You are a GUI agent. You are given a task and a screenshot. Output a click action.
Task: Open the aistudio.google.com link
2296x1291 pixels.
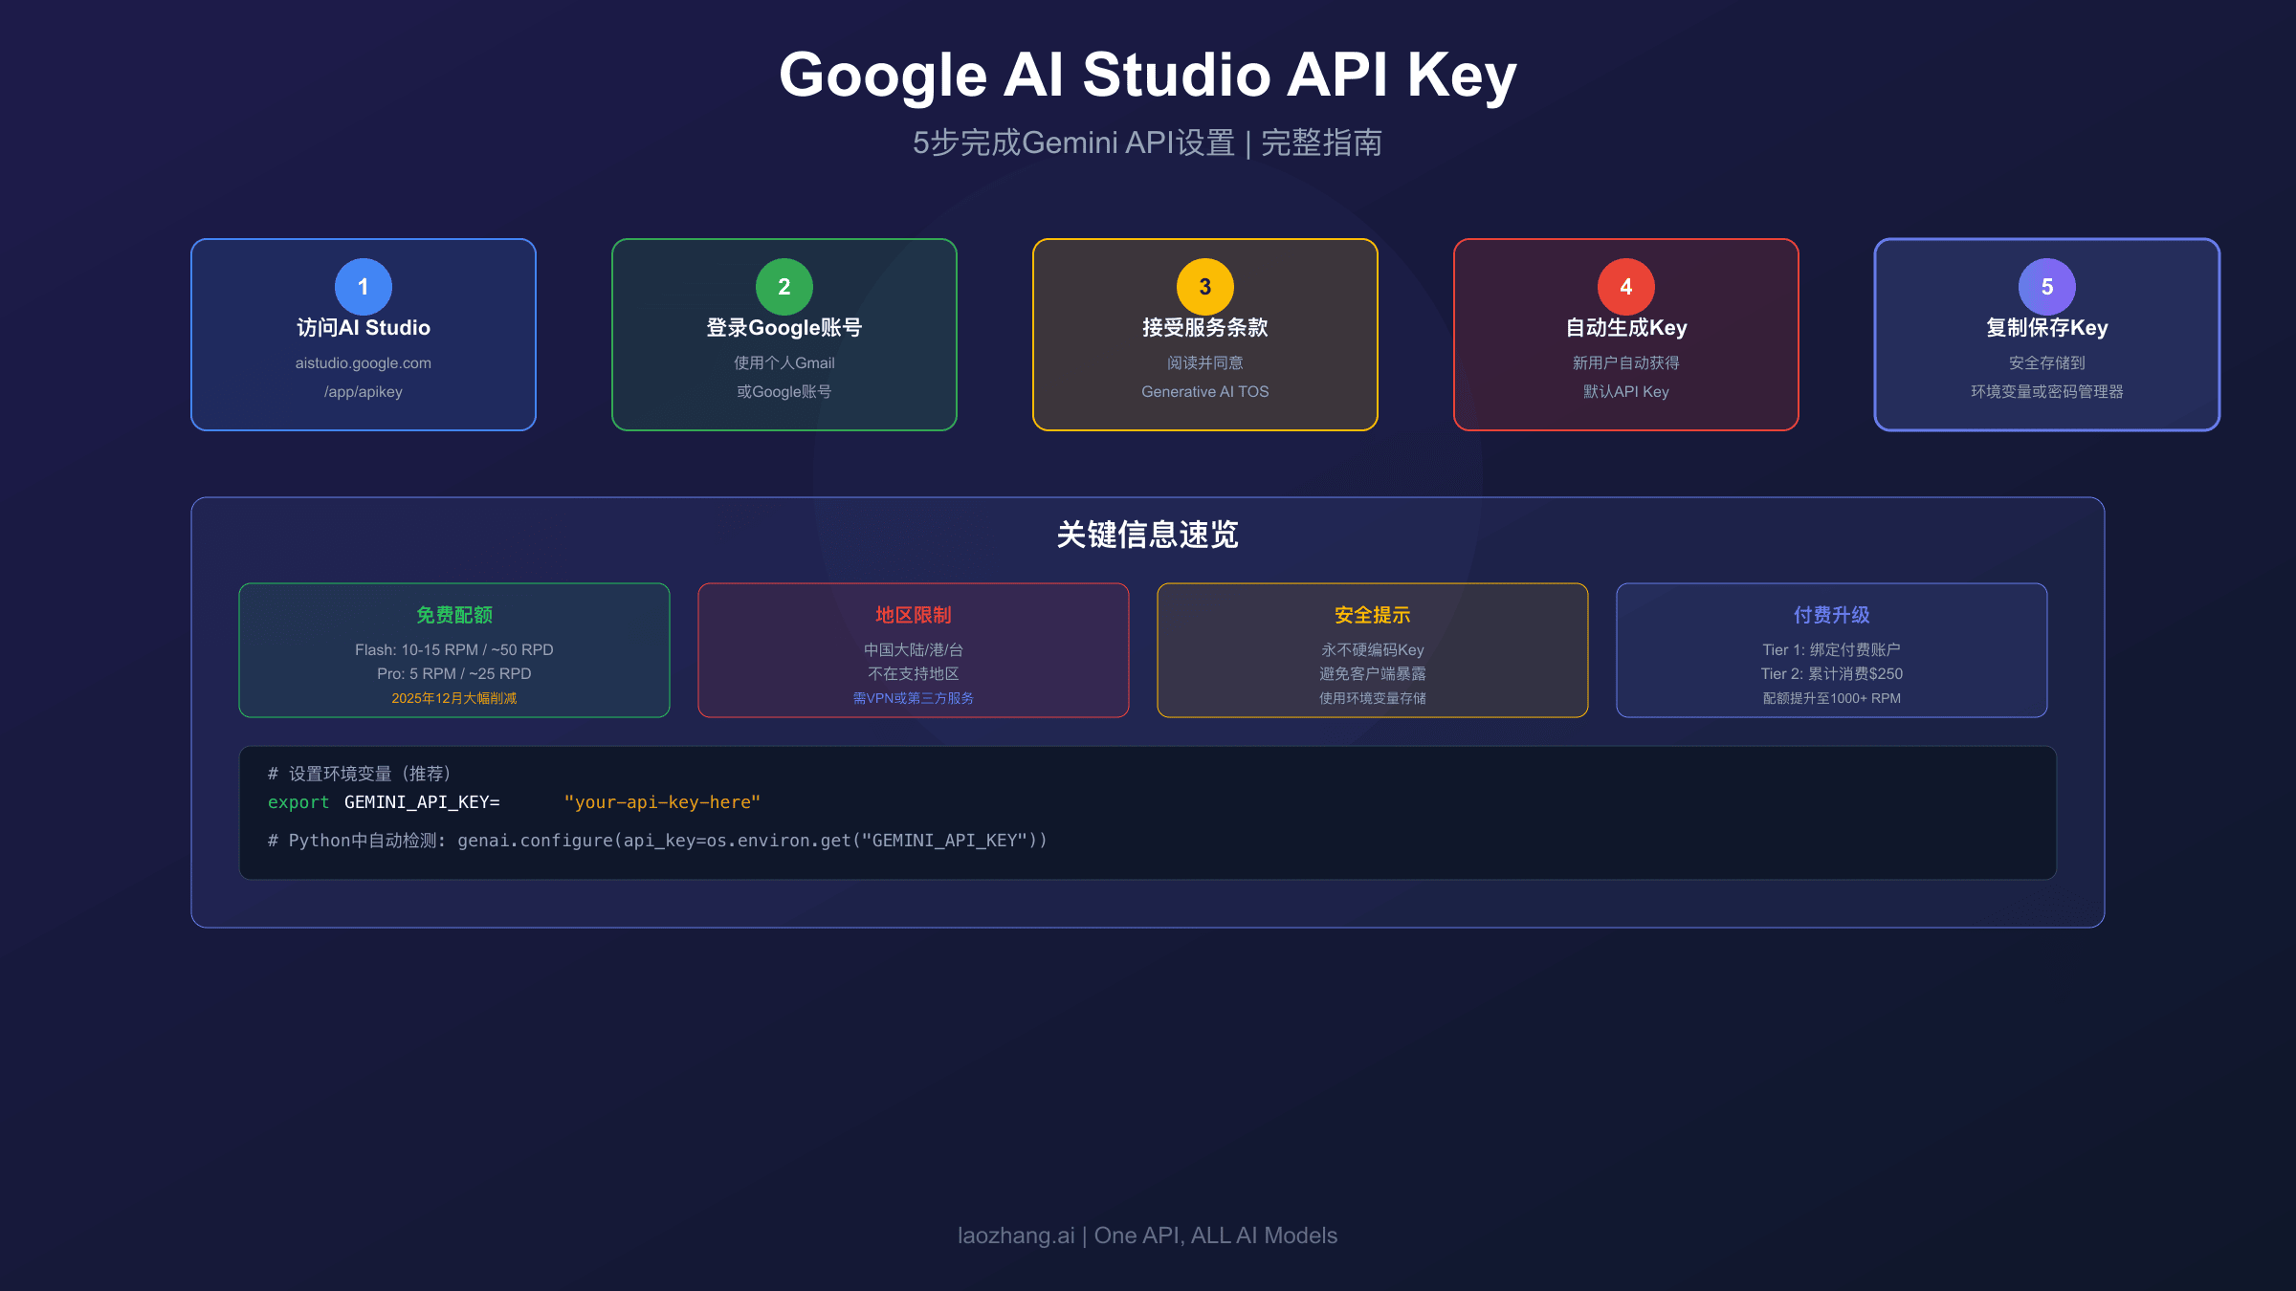[363, 362]
